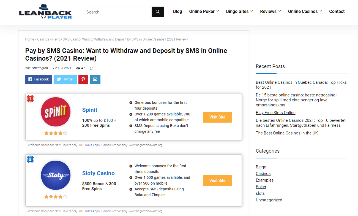
Task: Click the number 1 rank badge
Action: pos(30,99)
